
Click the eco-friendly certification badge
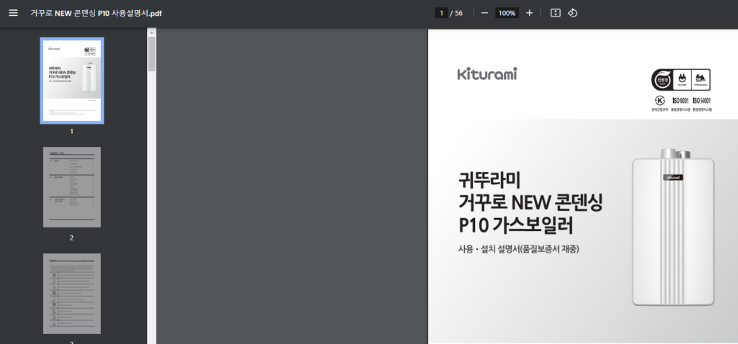pyautogui.click(x=680, y=80)
